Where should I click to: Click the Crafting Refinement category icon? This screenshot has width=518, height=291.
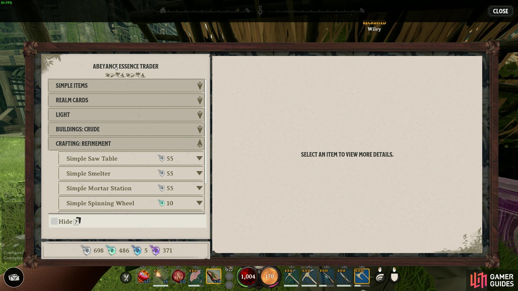pos(199,144)
